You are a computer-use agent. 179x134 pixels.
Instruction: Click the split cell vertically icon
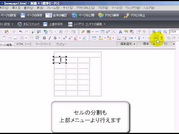[161, 38]
